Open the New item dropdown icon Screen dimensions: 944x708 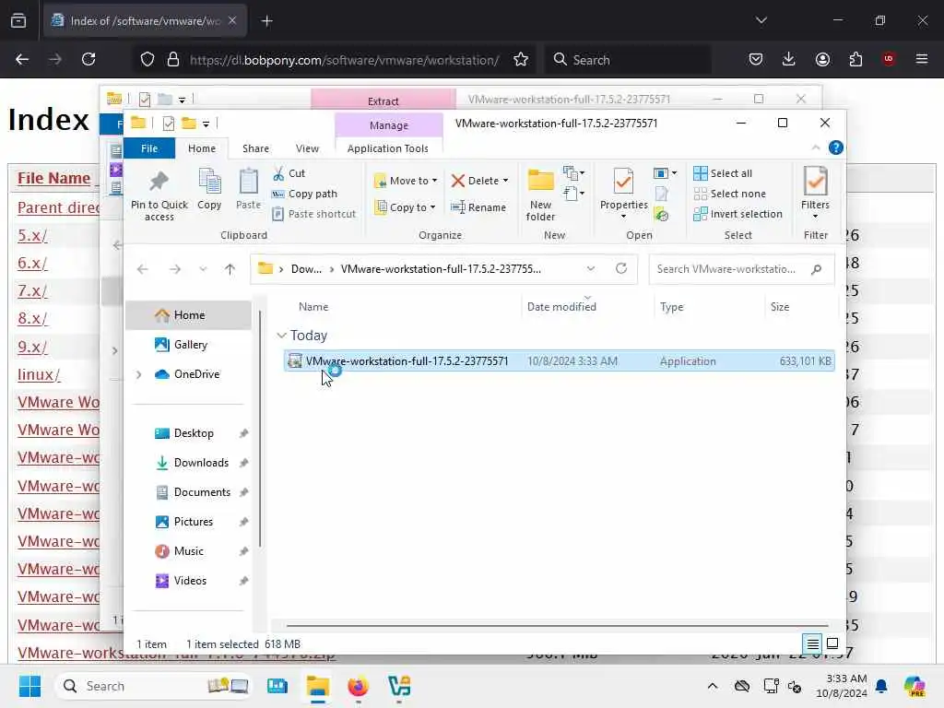click(x=573, y=173)
